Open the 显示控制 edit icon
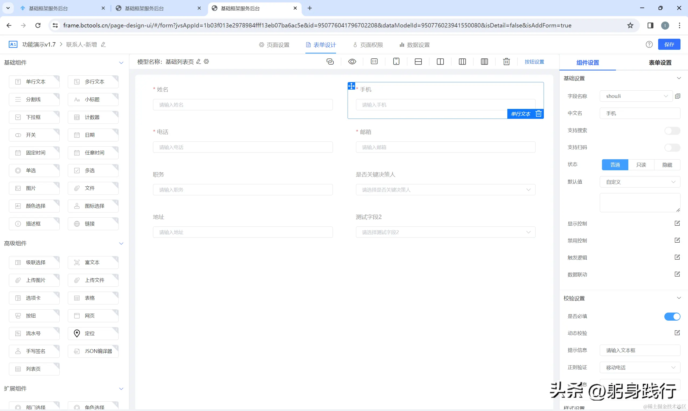 [x=677, y=223]
